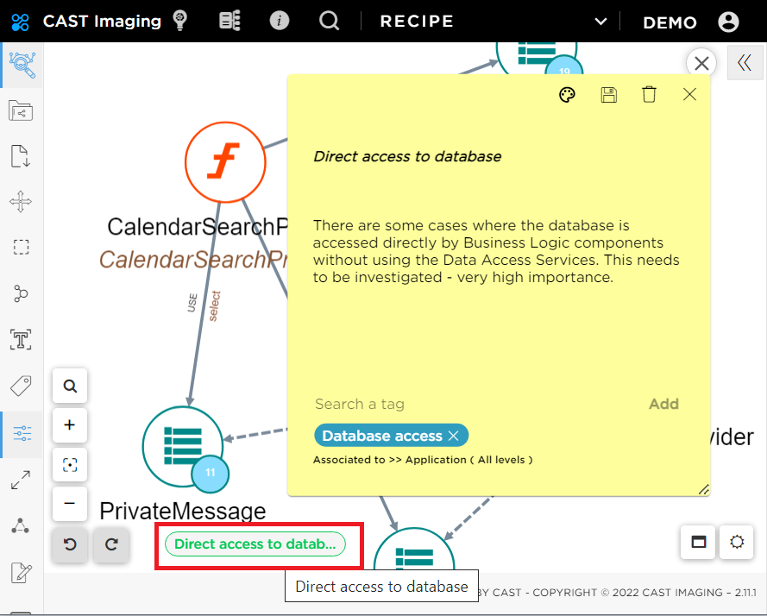Click the undo arrow button
Image resolution: width=767 pixels, height=616 pixels.
coord(70,544)
